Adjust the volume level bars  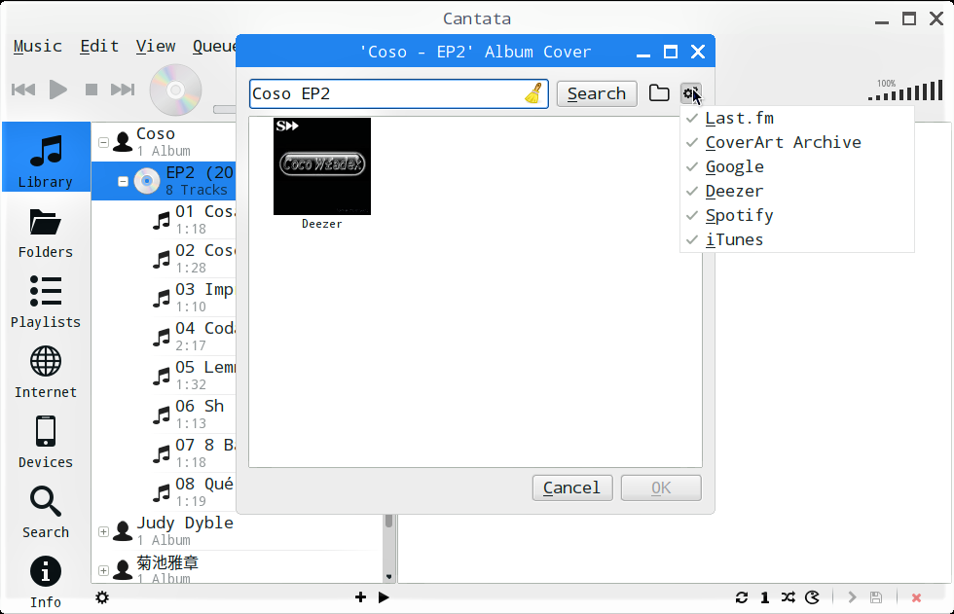tap(905, 90)
